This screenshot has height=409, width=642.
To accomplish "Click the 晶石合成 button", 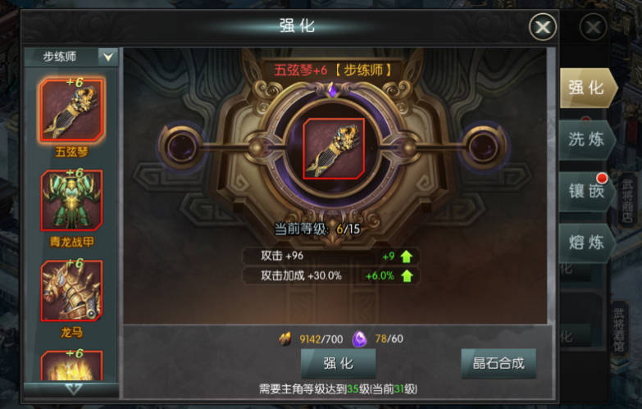I will pos(499,364).
